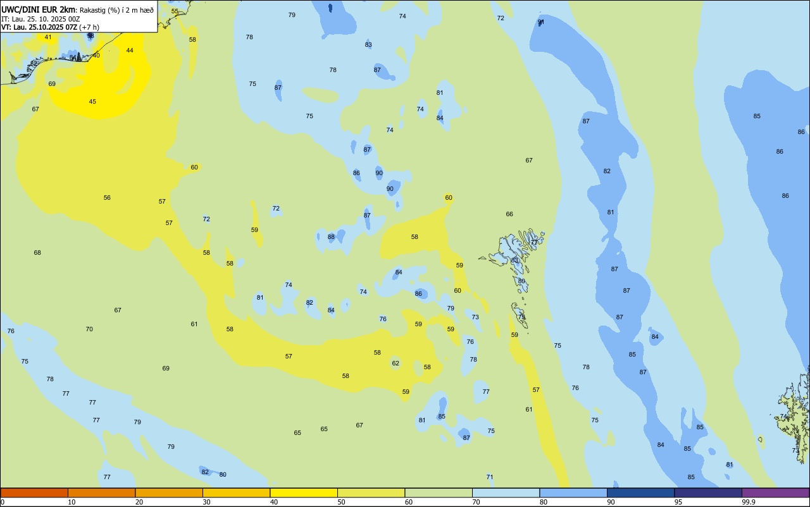
Task: Select the humidity value 88 on the map
Action: pos(331,237)
